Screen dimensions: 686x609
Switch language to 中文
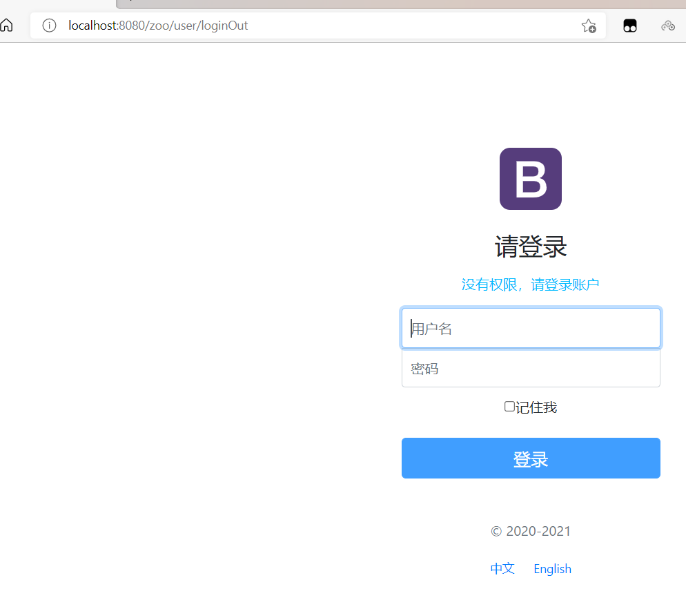coord(502,568)
